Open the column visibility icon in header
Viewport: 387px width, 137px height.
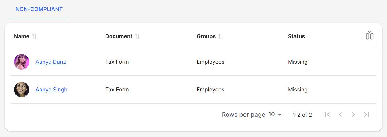coord(369,36)
